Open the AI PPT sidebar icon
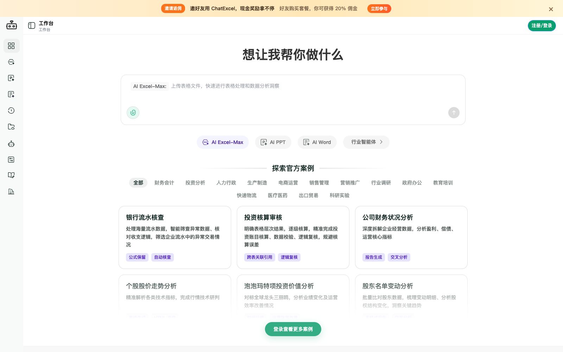The height and width of the screenshot is (352, 563). (x=11, y=78)
